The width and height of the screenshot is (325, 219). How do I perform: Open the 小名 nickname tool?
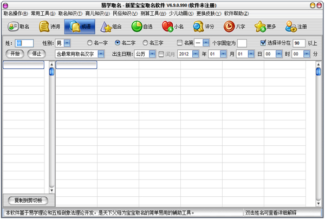173,27
